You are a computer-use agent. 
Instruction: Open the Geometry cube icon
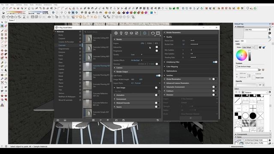[x=126, y=33]
